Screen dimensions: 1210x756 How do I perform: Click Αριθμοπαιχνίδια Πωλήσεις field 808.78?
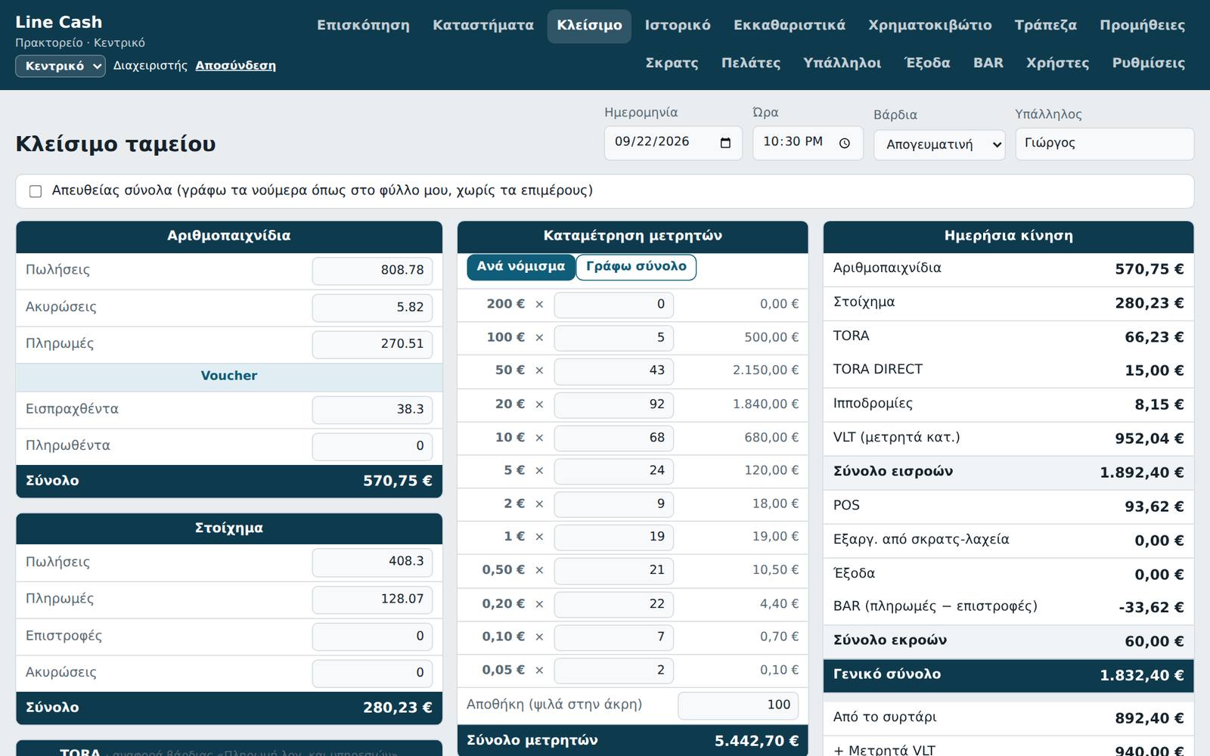(372, 271)
